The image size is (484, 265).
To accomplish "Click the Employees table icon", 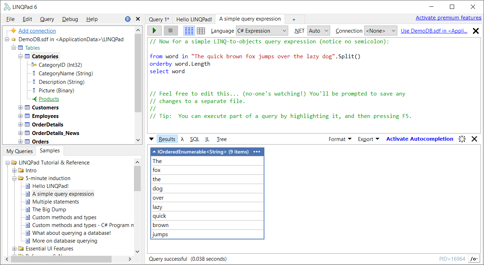I will [x=27, y=116].
